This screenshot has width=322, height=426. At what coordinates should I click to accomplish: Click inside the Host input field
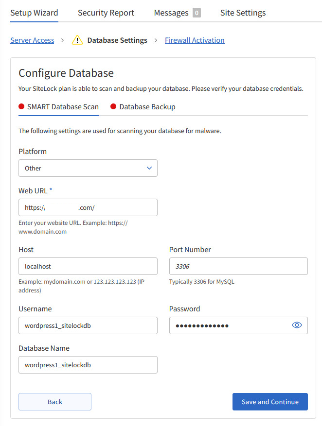click(88, 266)
